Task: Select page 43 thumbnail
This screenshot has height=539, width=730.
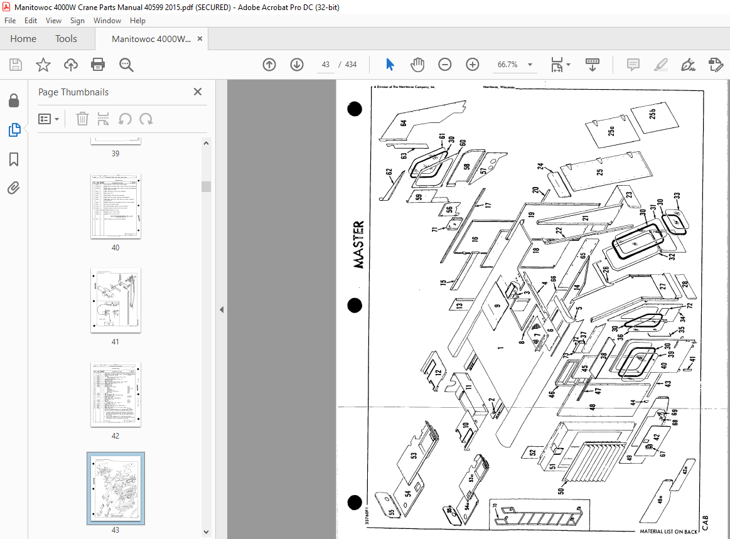Action: pos(115,488)
